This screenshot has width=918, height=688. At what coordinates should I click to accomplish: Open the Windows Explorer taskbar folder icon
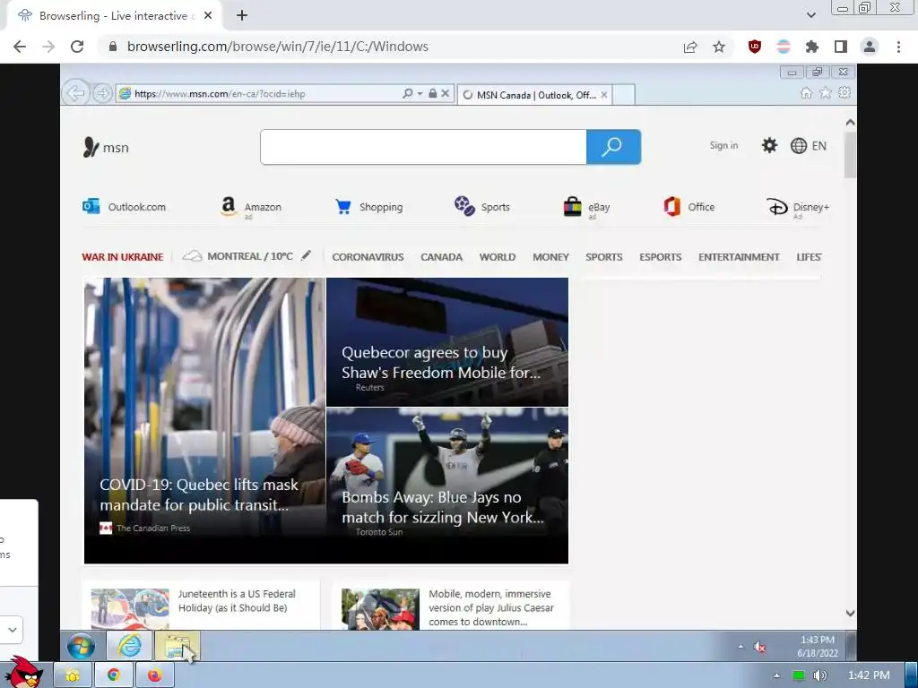pyautogui.click(x=177, y=646)
